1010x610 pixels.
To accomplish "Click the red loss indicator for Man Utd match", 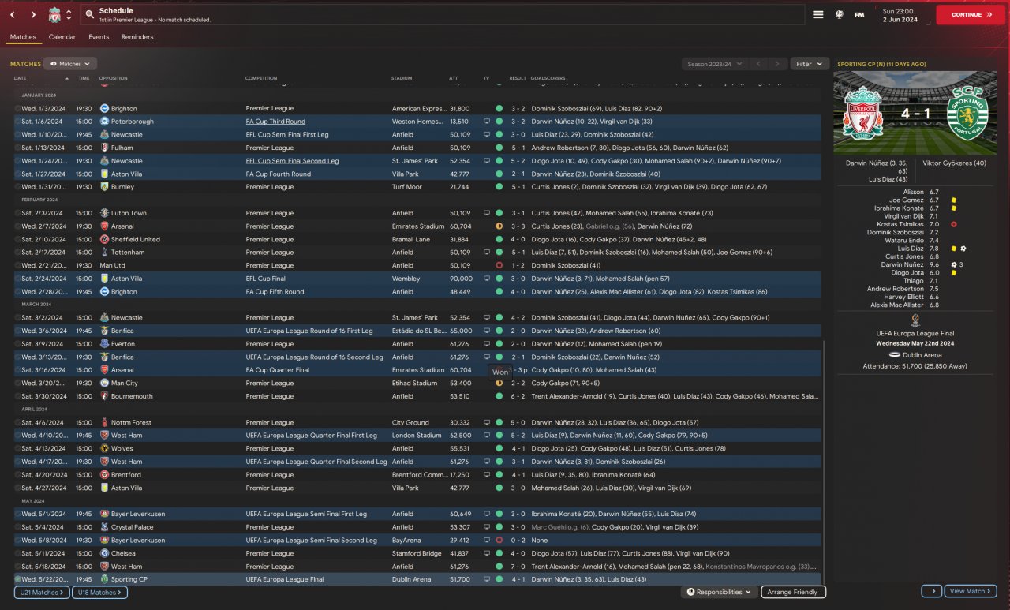I will pos(499,265).
